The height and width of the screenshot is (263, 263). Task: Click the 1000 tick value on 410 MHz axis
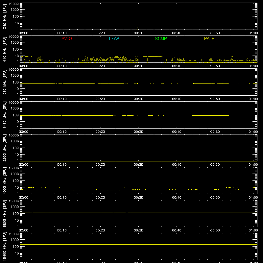click(15, 43)
